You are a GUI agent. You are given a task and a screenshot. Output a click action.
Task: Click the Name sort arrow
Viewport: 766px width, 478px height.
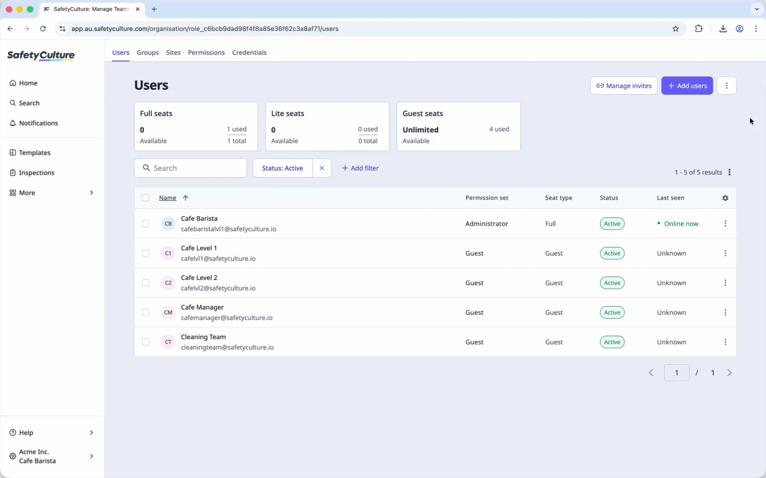click(186, 198)
